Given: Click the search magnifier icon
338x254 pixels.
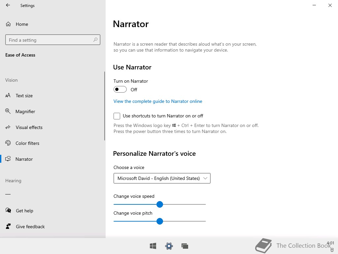Looking at the screenshot, I should tap(95, 40).
